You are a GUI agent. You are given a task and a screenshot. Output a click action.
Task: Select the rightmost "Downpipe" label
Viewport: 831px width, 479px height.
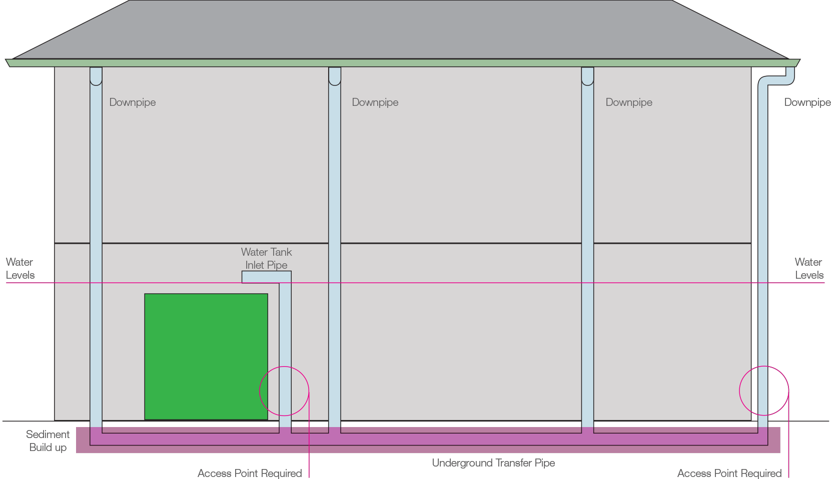tap(806, 102)
